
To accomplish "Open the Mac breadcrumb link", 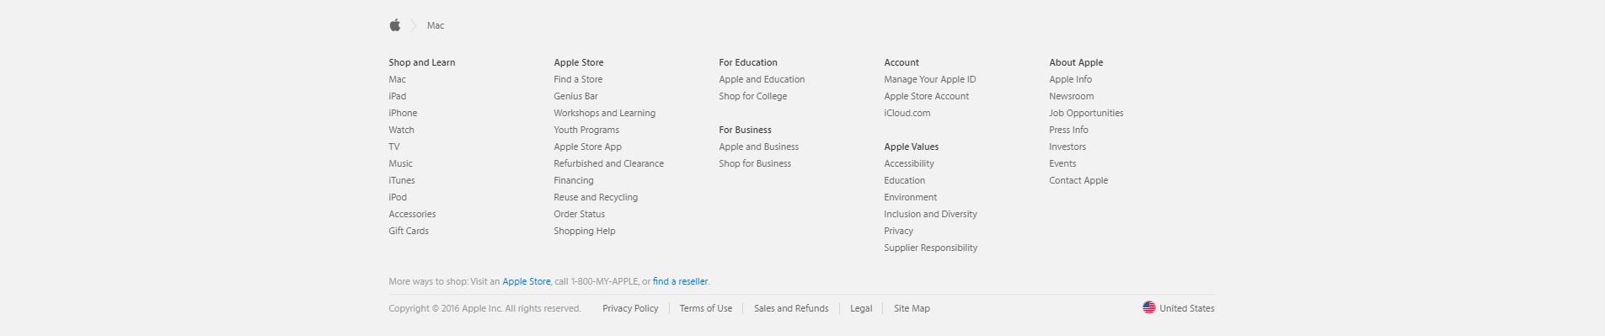I will (436, 25).
